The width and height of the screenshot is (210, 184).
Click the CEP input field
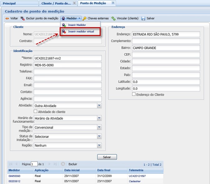166,55
